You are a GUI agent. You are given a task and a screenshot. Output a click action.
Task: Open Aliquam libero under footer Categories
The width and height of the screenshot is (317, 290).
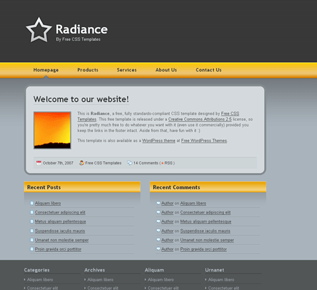pyautogui.click(x=40, y=279)
